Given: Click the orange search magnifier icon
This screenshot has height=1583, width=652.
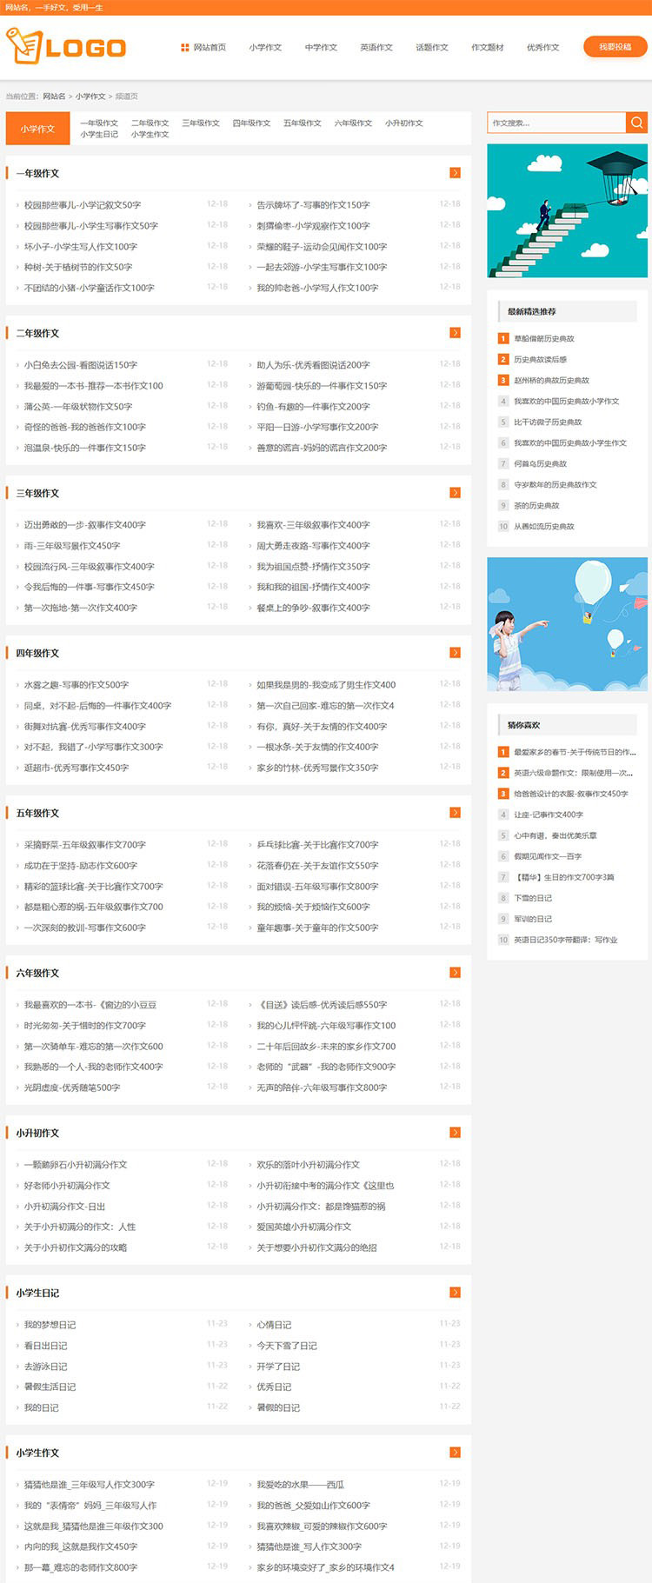Looking at the screenshot, I should pyautogui.click(x=636, y=123).
